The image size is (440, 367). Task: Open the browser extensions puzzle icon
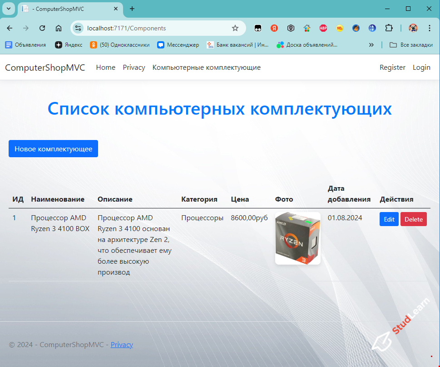click(389, 28)
